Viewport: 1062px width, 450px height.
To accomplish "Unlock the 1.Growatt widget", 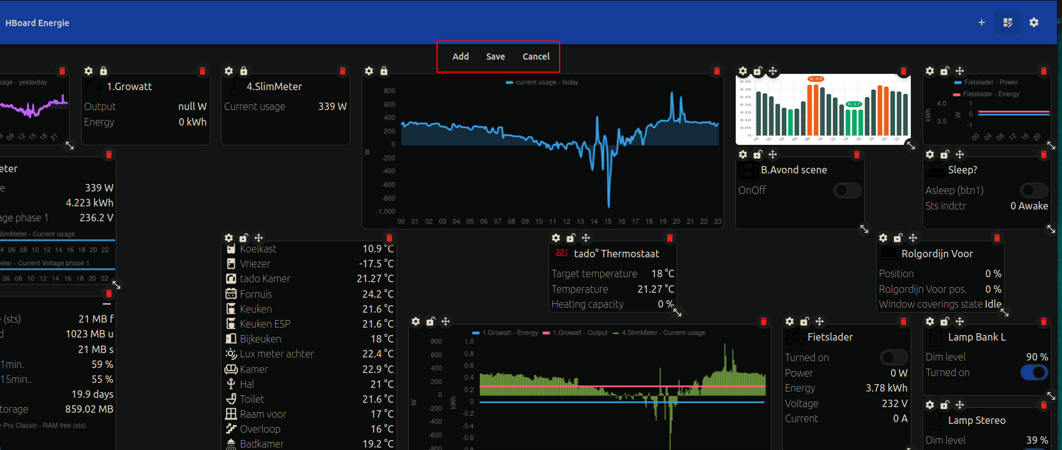I will click(x=103, y=71).
